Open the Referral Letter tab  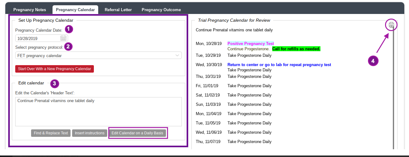pyautogui.click(x=118, y=10)
